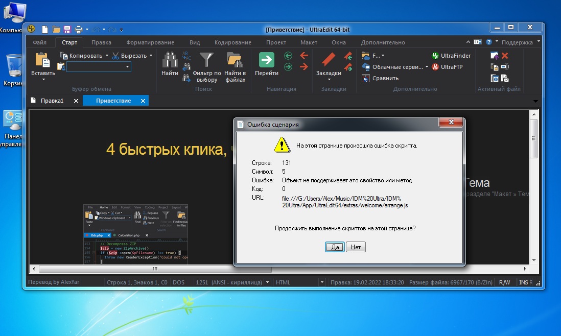Open the Панель управления desktop icon
The image size is (561, 336).
coord(13,129)
